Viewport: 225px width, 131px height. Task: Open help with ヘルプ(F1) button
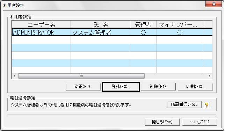[x=199, y=122]
